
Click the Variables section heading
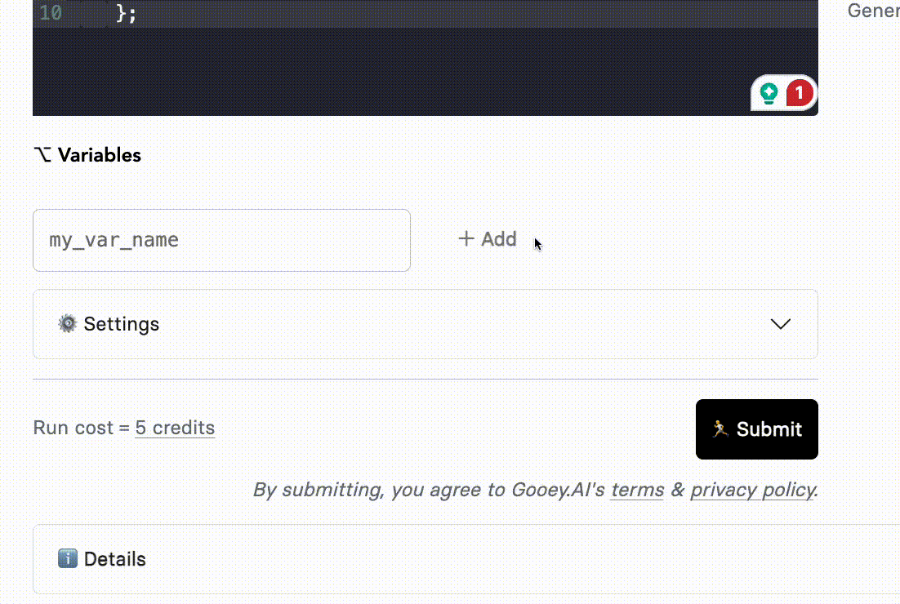[99, 155]
